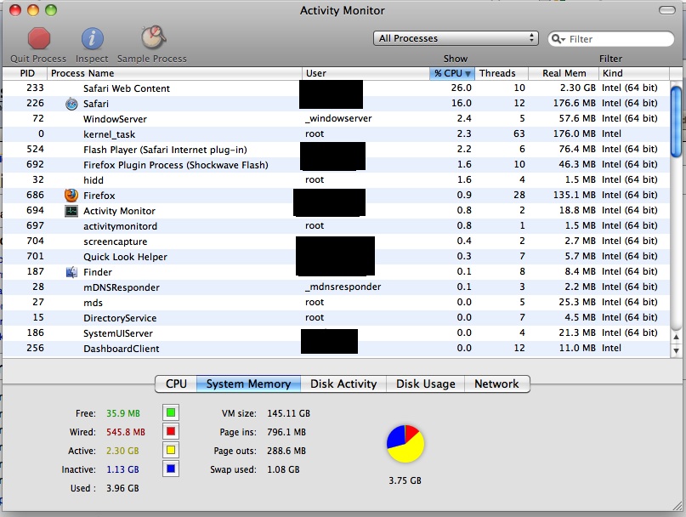This screenshot has width=686, height=517.
Task: Select the screencapture process row
Action: (336, 241)
